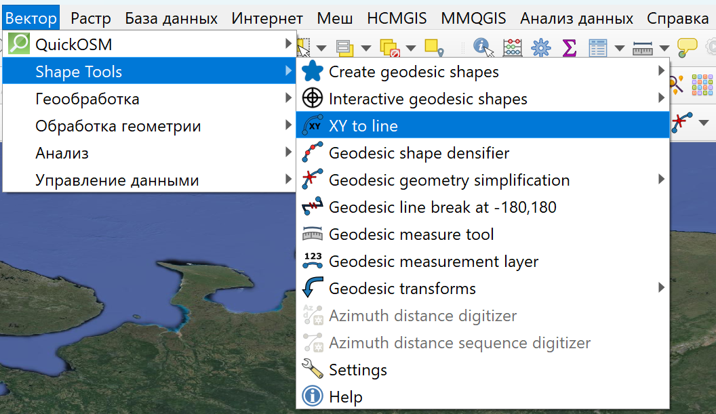Image resolution: width=716 pixels, height=414 pixels.
Task: Click the geodesic simplification toolbar icon at right
Action: [681, 123]
